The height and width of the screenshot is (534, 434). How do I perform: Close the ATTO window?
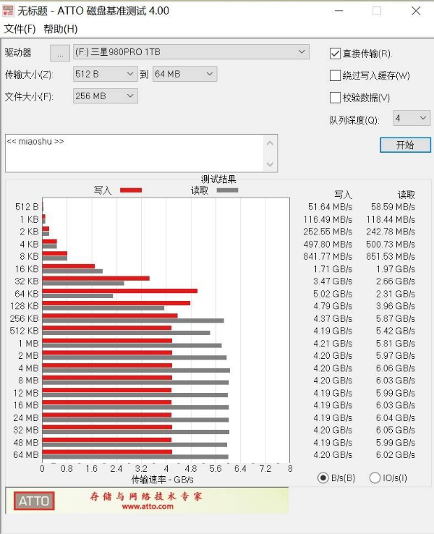[416, 11]
